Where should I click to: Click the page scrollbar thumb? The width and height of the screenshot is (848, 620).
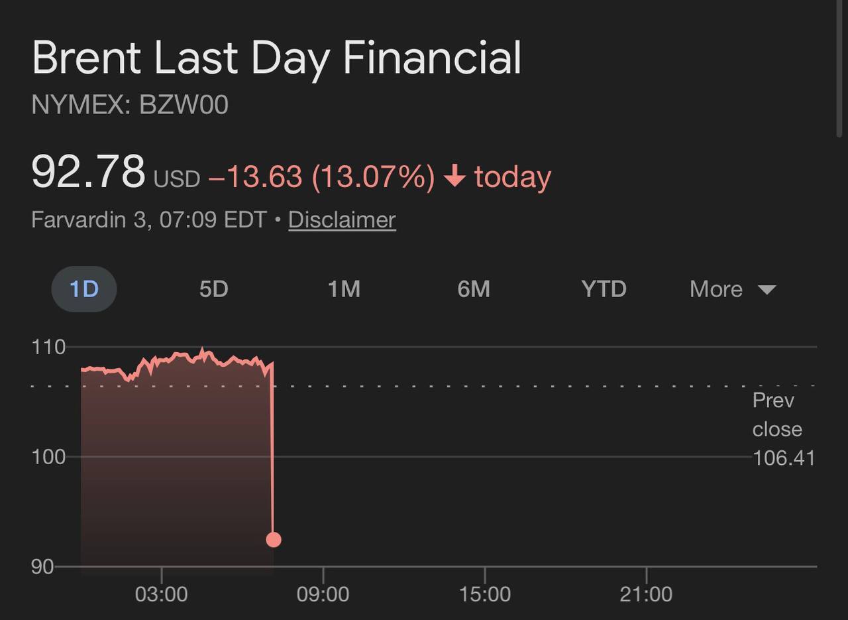[x=840, y=66]
